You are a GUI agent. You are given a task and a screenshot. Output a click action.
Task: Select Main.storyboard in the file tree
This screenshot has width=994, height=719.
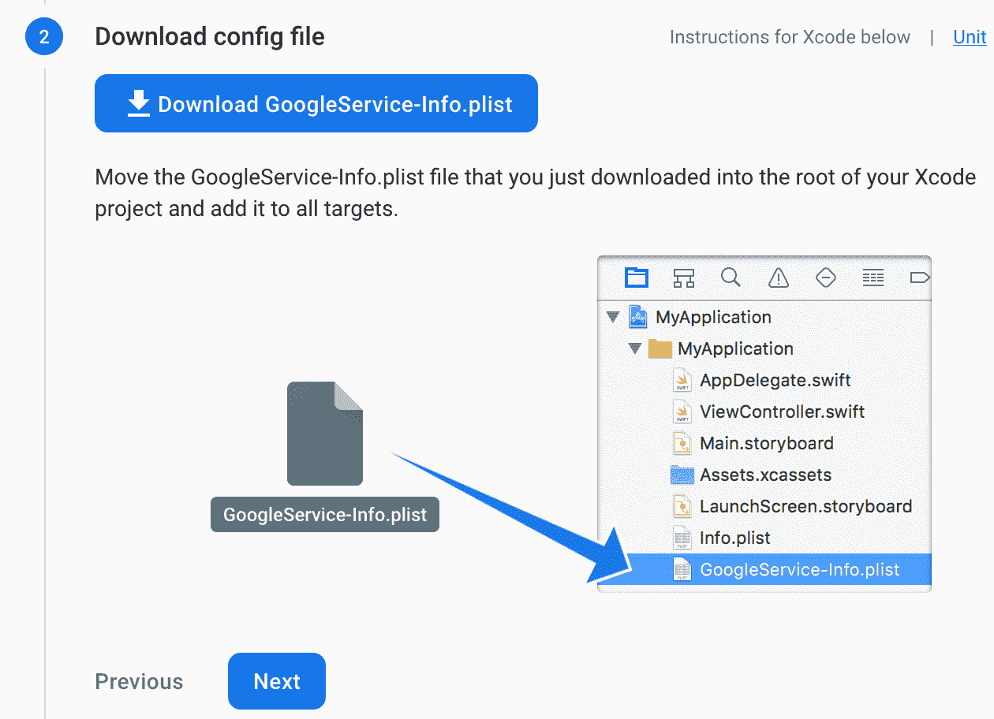(764, 443)
